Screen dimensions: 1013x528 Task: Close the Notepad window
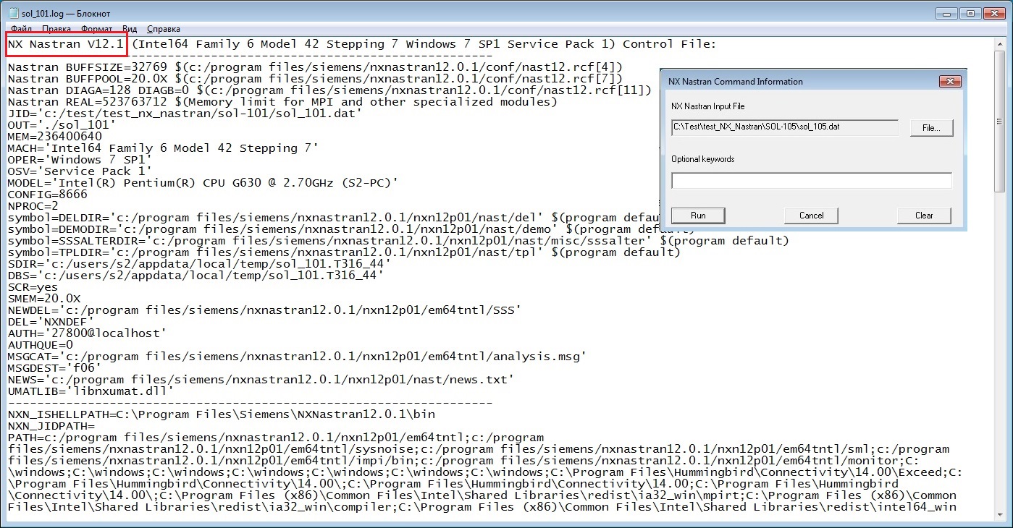click(995, 12)
